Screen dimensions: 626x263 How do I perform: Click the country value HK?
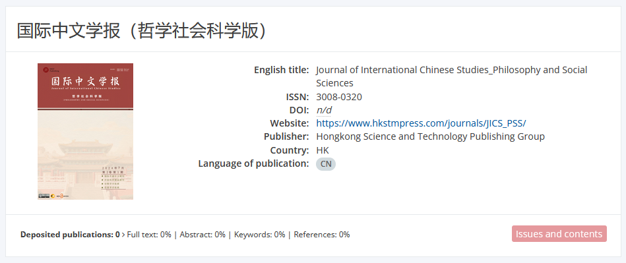323,150
